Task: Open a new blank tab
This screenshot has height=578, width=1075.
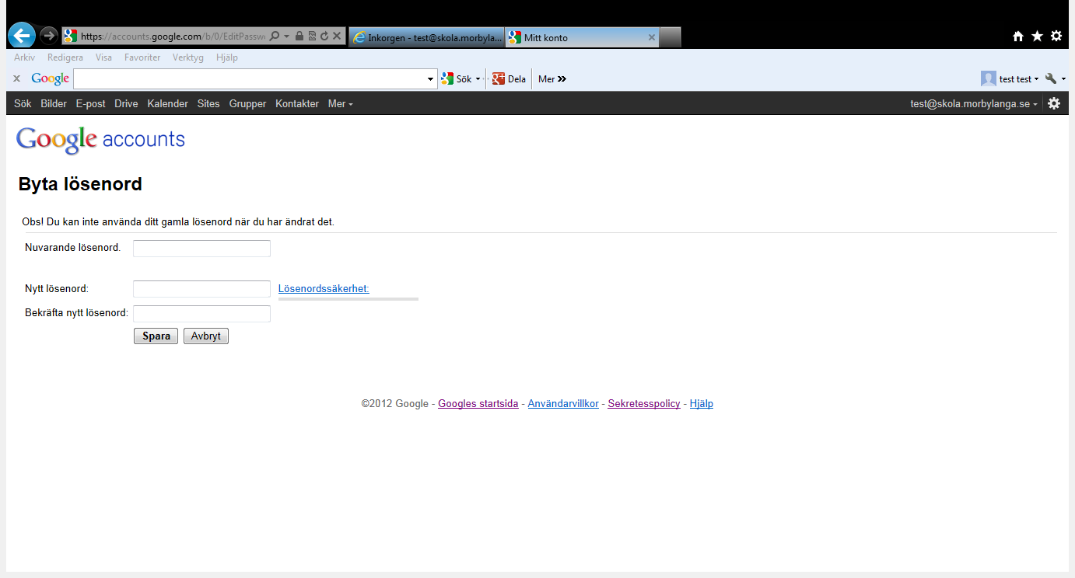Action: [671, 37]
